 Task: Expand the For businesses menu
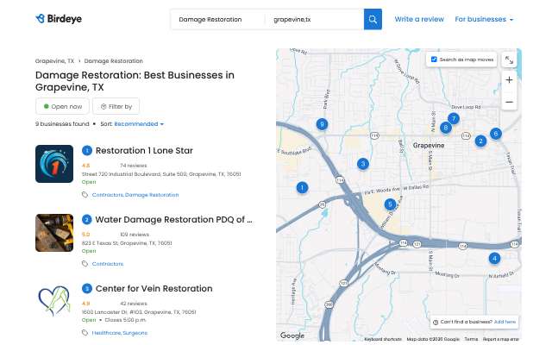pos(484,19)
